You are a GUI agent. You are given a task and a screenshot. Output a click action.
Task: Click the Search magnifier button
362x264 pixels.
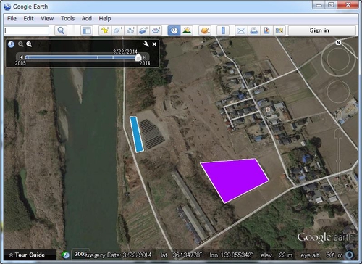(x=61, y=30)
